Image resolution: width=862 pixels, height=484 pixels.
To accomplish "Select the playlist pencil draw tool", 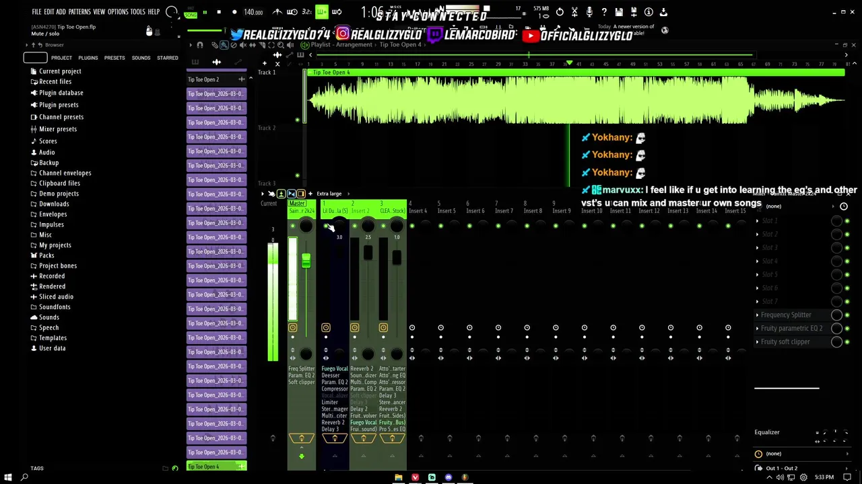I will coord(215,45).
